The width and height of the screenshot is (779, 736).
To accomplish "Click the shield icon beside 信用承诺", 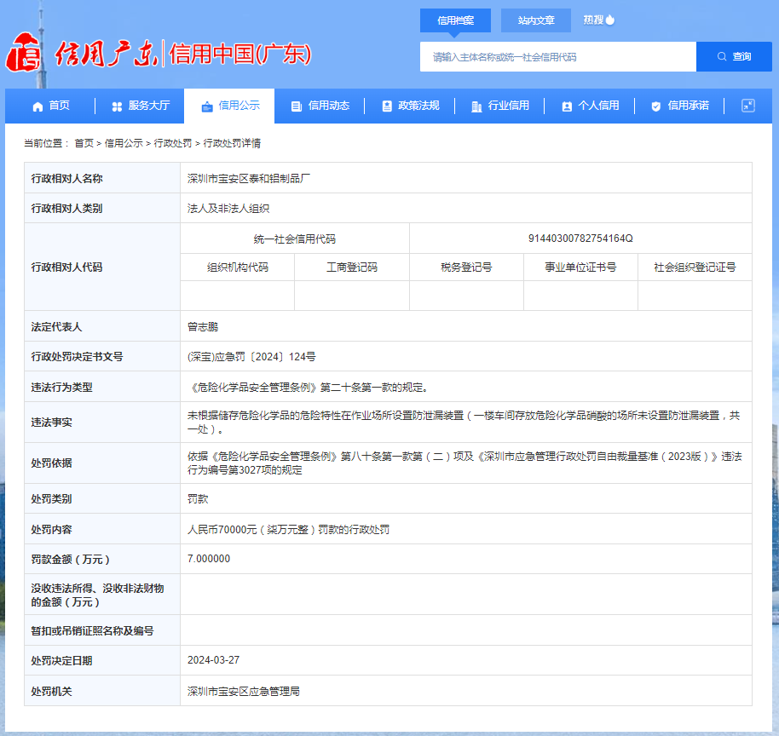I will [655, 106].
